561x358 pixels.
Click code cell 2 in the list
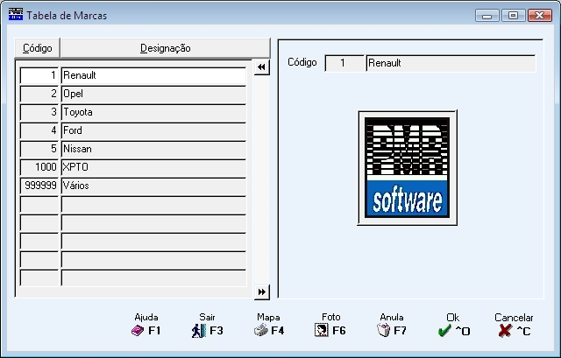pyautogui.click(x=39, y=94)
